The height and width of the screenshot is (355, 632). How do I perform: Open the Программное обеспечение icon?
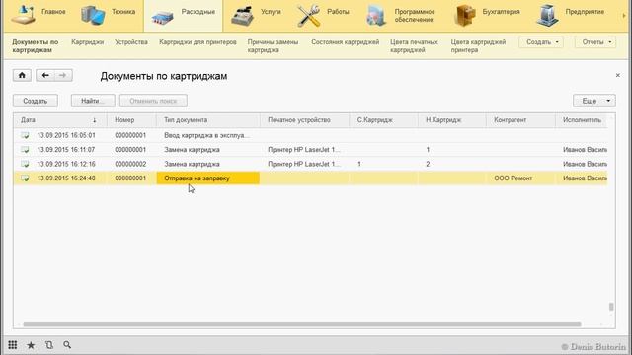(376, 16)
